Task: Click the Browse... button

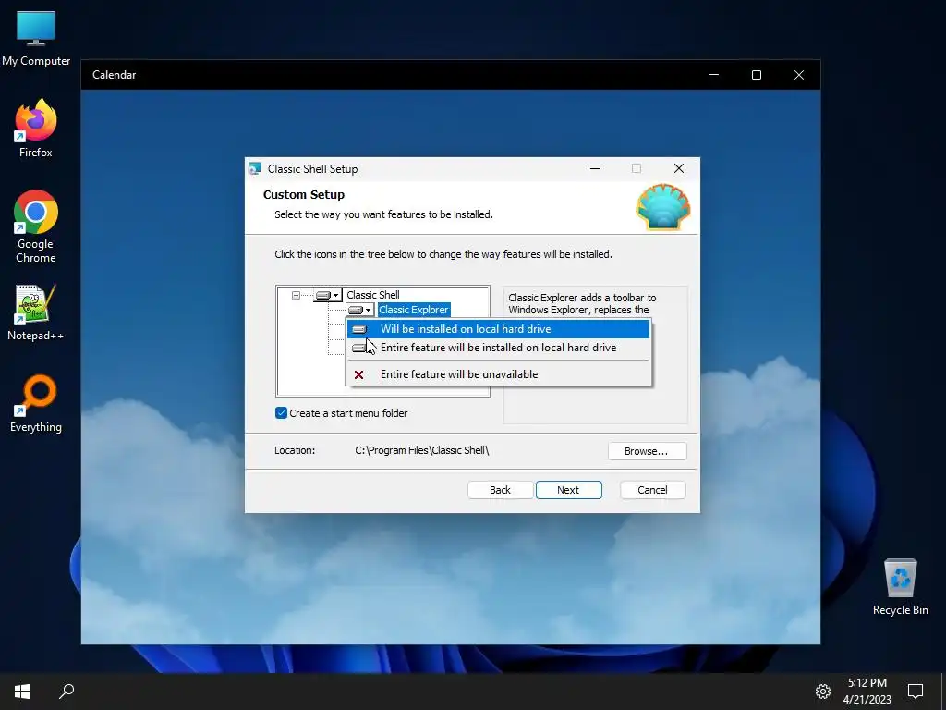Action: [x=647, y=451]
